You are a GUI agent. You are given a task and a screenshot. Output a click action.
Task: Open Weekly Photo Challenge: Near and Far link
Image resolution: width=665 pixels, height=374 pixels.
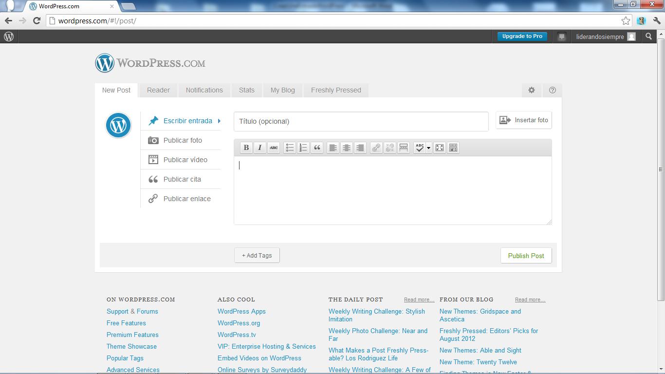point(378,335)
